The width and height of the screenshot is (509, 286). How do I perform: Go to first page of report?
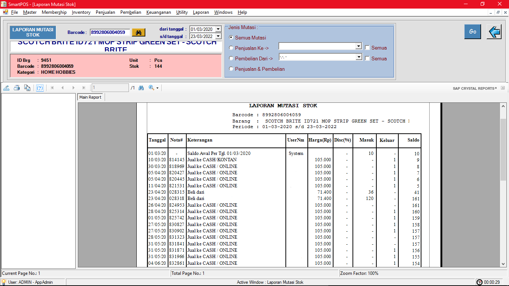pos(52,88)
